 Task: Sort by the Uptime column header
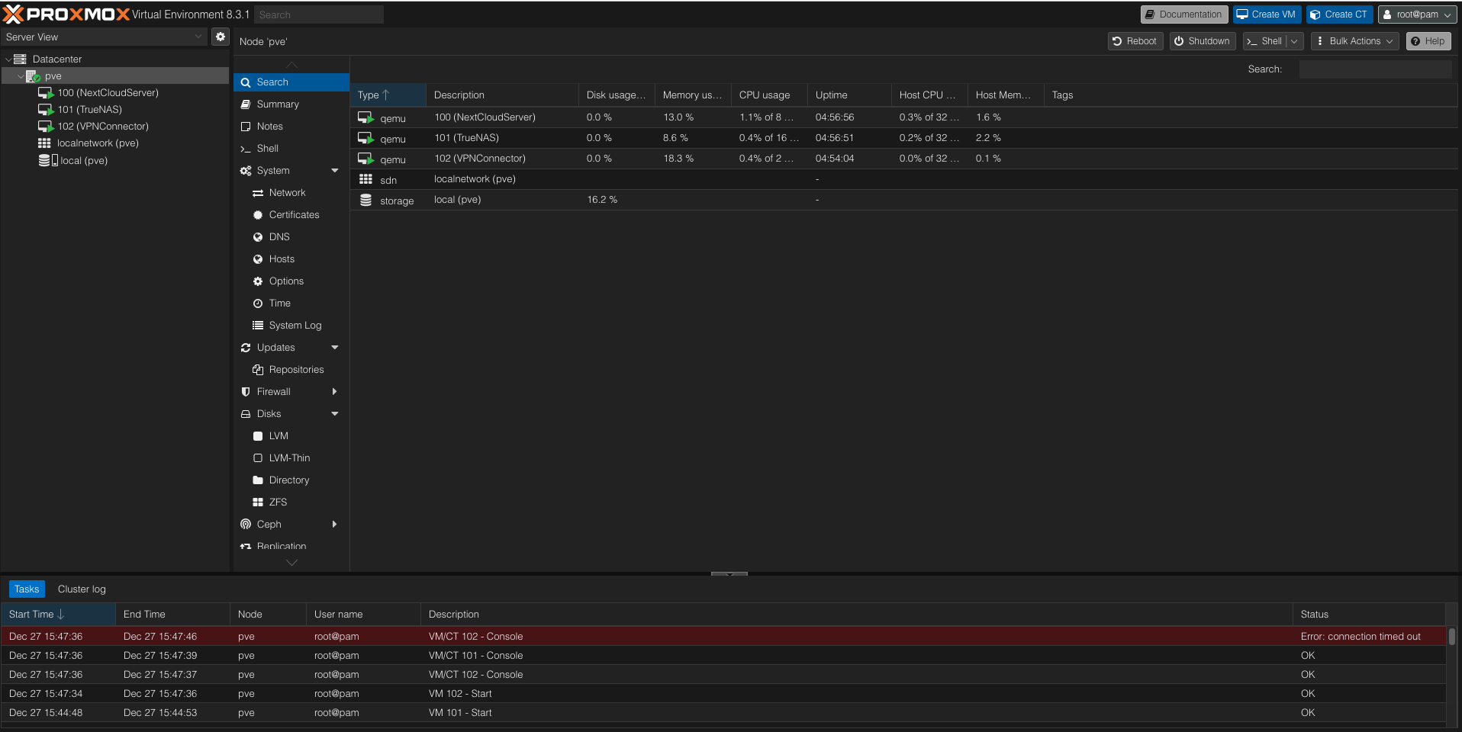pos(849,95)
